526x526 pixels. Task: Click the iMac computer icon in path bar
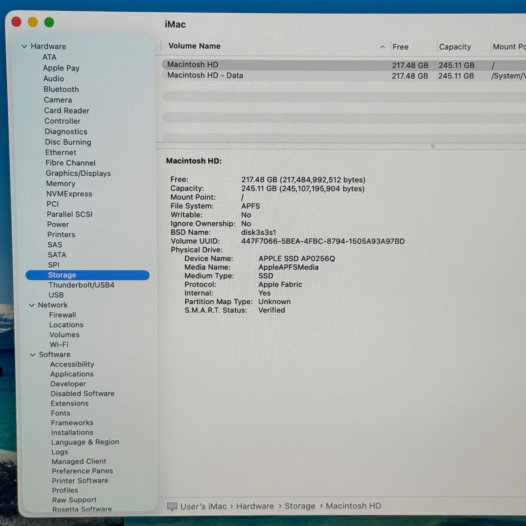click(x=172, y=506)
